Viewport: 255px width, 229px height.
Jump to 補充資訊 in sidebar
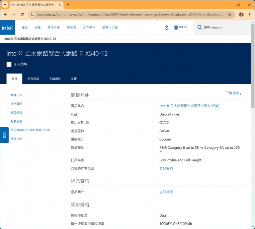tap(16, 104)
